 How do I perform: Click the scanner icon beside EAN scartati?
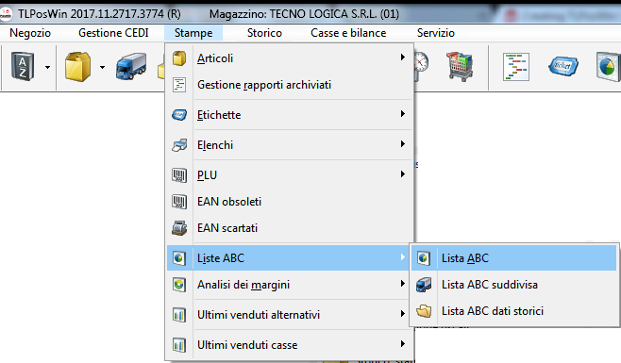click(x=179, y=228)
